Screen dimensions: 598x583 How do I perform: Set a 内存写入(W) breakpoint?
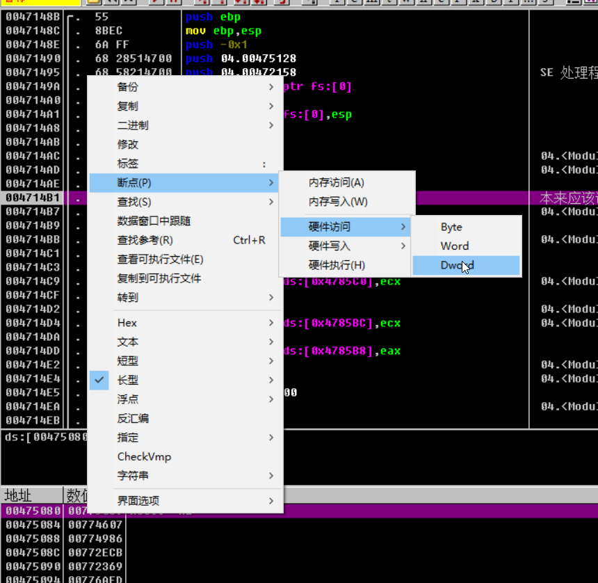click(x=346, y=202)
